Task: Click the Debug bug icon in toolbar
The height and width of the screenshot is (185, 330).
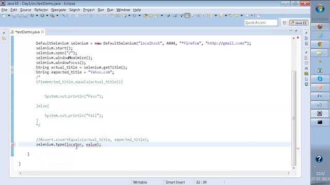Action: tap(32, 15)
